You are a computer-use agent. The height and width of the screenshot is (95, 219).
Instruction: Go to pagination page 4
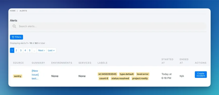pyautogui.click(x=25, y=50)
